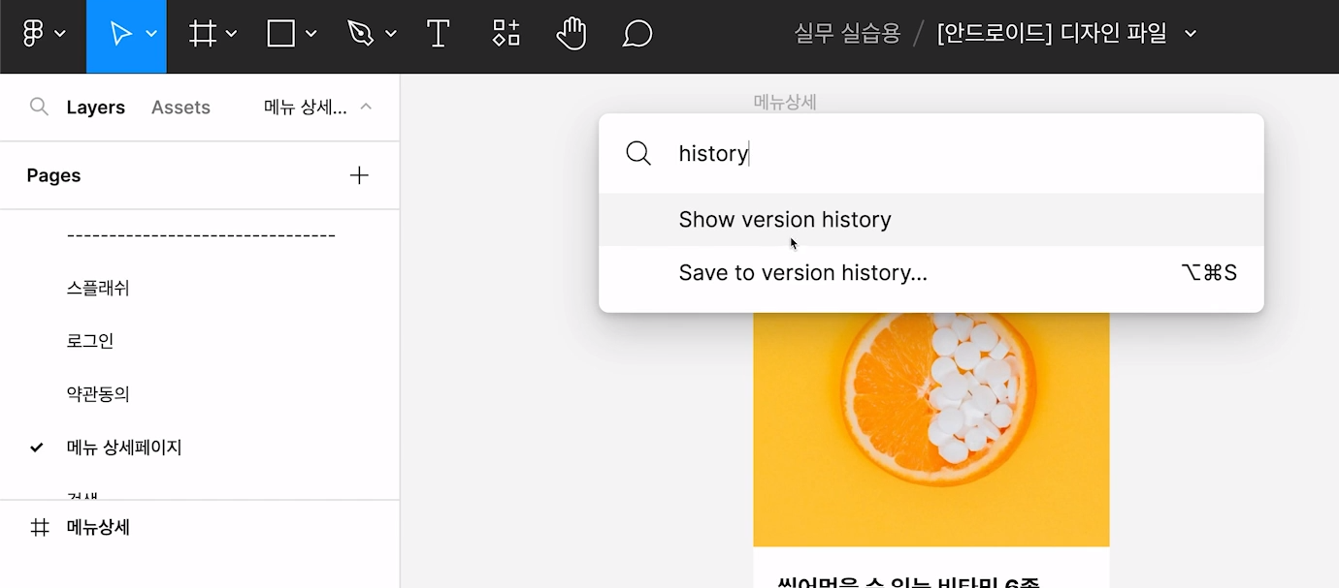Click the [안드로이드] 디자인 파일 title
The height and width of the screenshot is (588, 1339).
click(1052, 34)
